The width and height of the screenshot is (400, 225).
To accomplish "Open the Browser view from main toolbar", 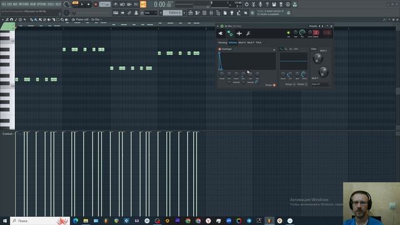I will pyautogui.click(x=218, y=12).
